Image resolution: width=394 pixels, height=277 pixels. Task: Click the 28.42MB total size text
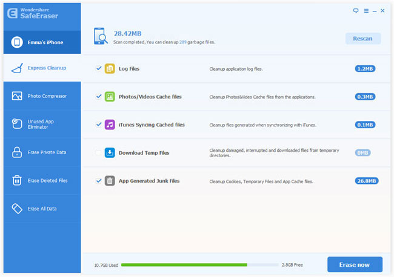tap(127, 34)
